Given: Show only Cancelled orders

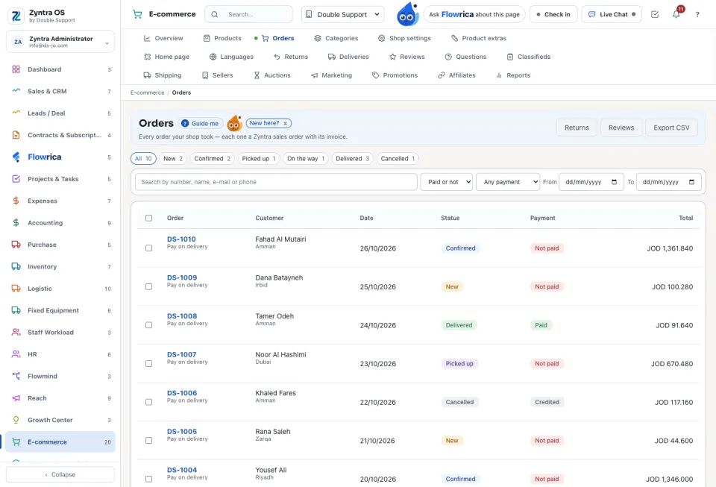Looking at the screenshot, I should (398, 159).
